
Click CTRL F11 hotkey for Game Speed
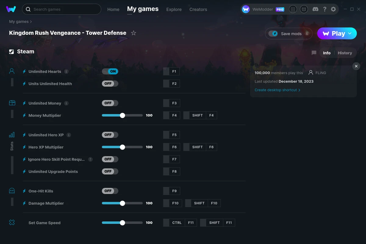[x=180, y=223]
